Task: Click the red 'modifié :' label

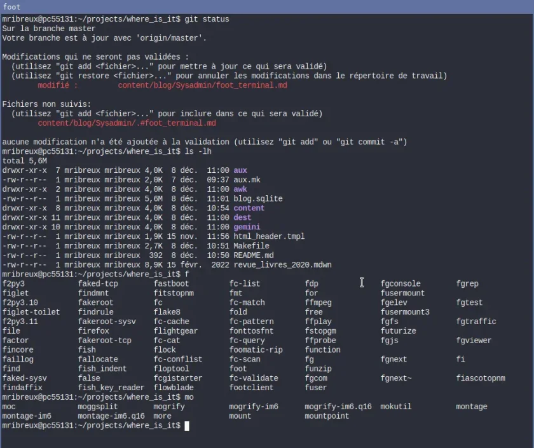Action: [x=58, y=85]
